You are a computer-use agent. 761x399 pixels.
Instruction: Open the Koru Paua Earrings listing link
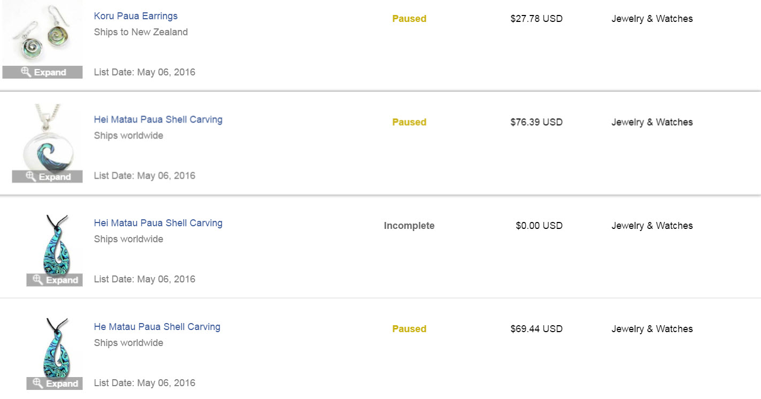pyautogui.click(x=136, y=16)
